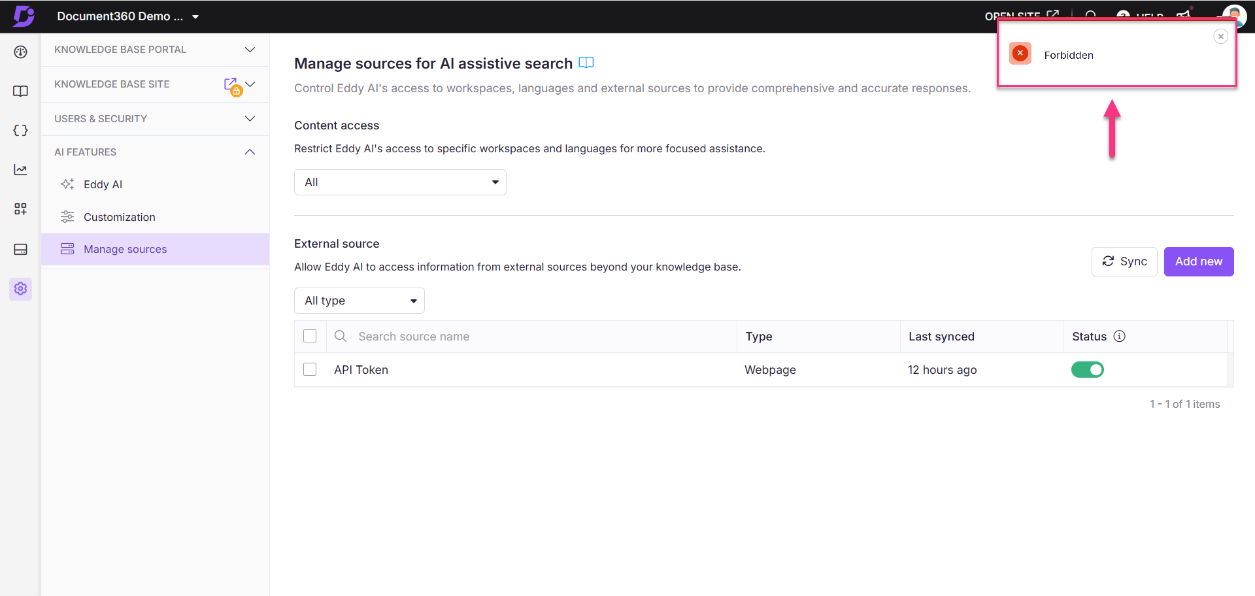The image size is (1255, 596).
Task: Open the All type filter dropdown
Action: [x=360, y=301]
